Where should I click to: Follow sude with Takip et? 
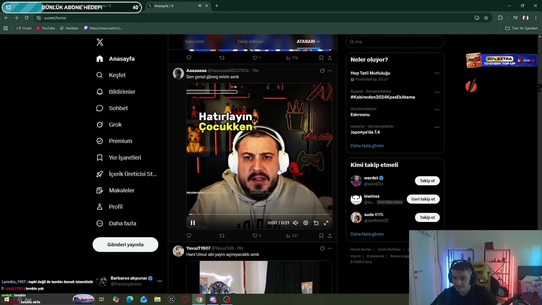pyautogui.click(x=427, y=217)
